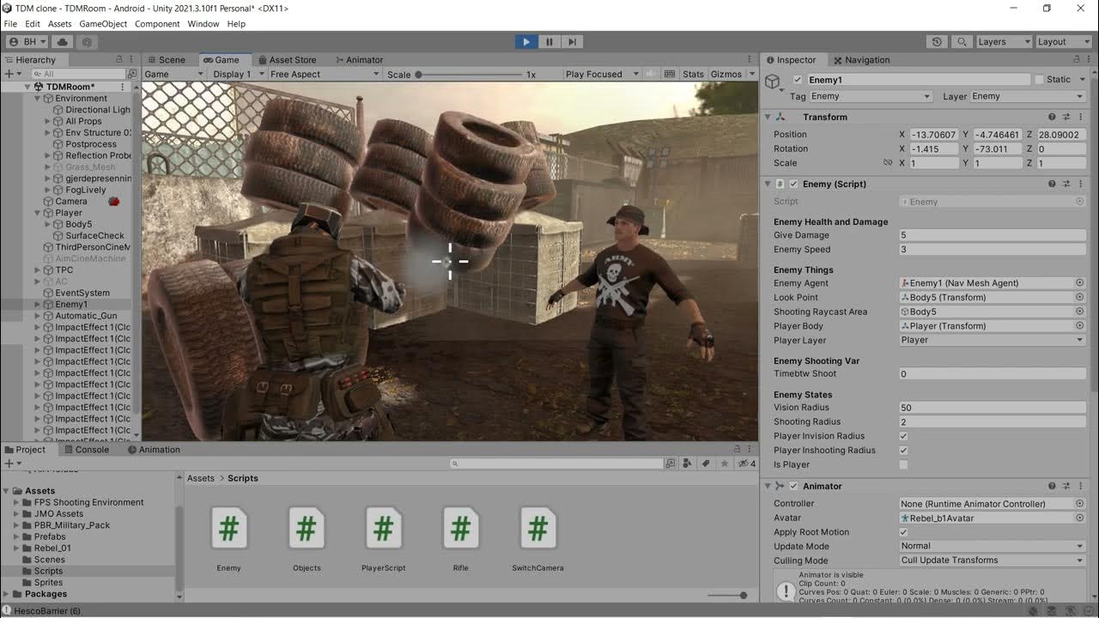Screen dimensions: 1099x618
Task: Open the Transform component presets icon
Action: 1066,118
